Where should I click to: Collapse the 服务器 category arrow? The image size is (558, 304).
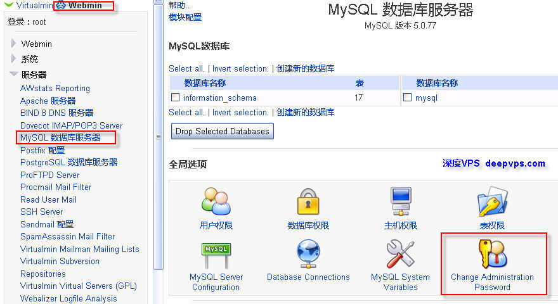pos(14,74)
